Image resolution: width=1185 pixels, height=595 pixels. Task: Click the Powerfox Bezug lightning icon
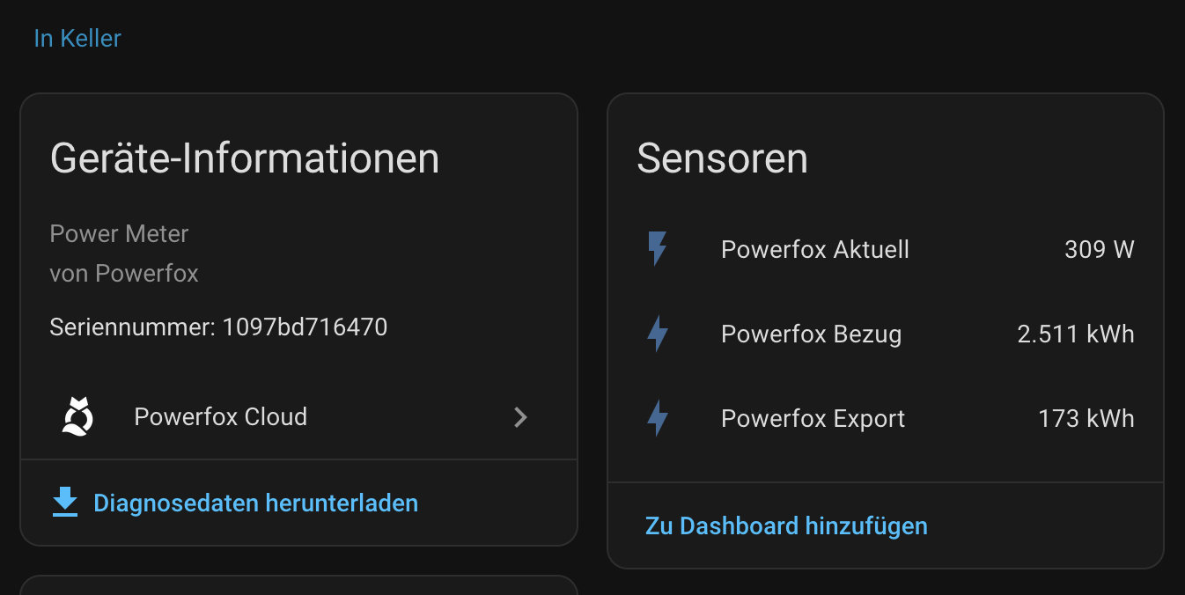[x=657, y=334]
